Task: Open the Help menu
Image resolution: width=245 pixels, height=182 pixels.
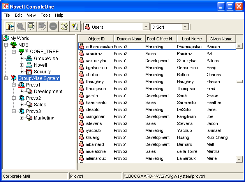Action: pos(59,15)
